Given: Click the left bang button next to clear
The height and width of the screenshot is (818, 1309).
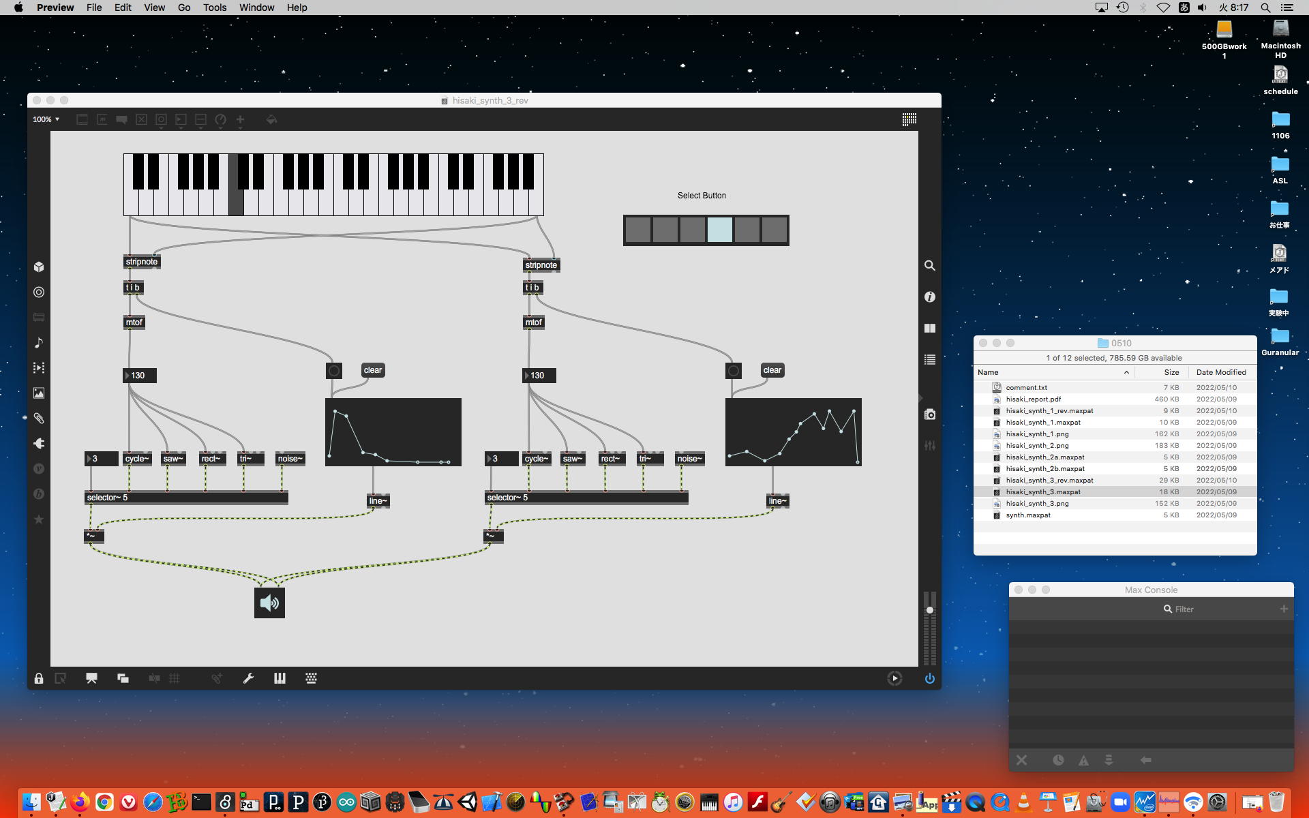Looking at the screenshot, I should tap(333, 371).
